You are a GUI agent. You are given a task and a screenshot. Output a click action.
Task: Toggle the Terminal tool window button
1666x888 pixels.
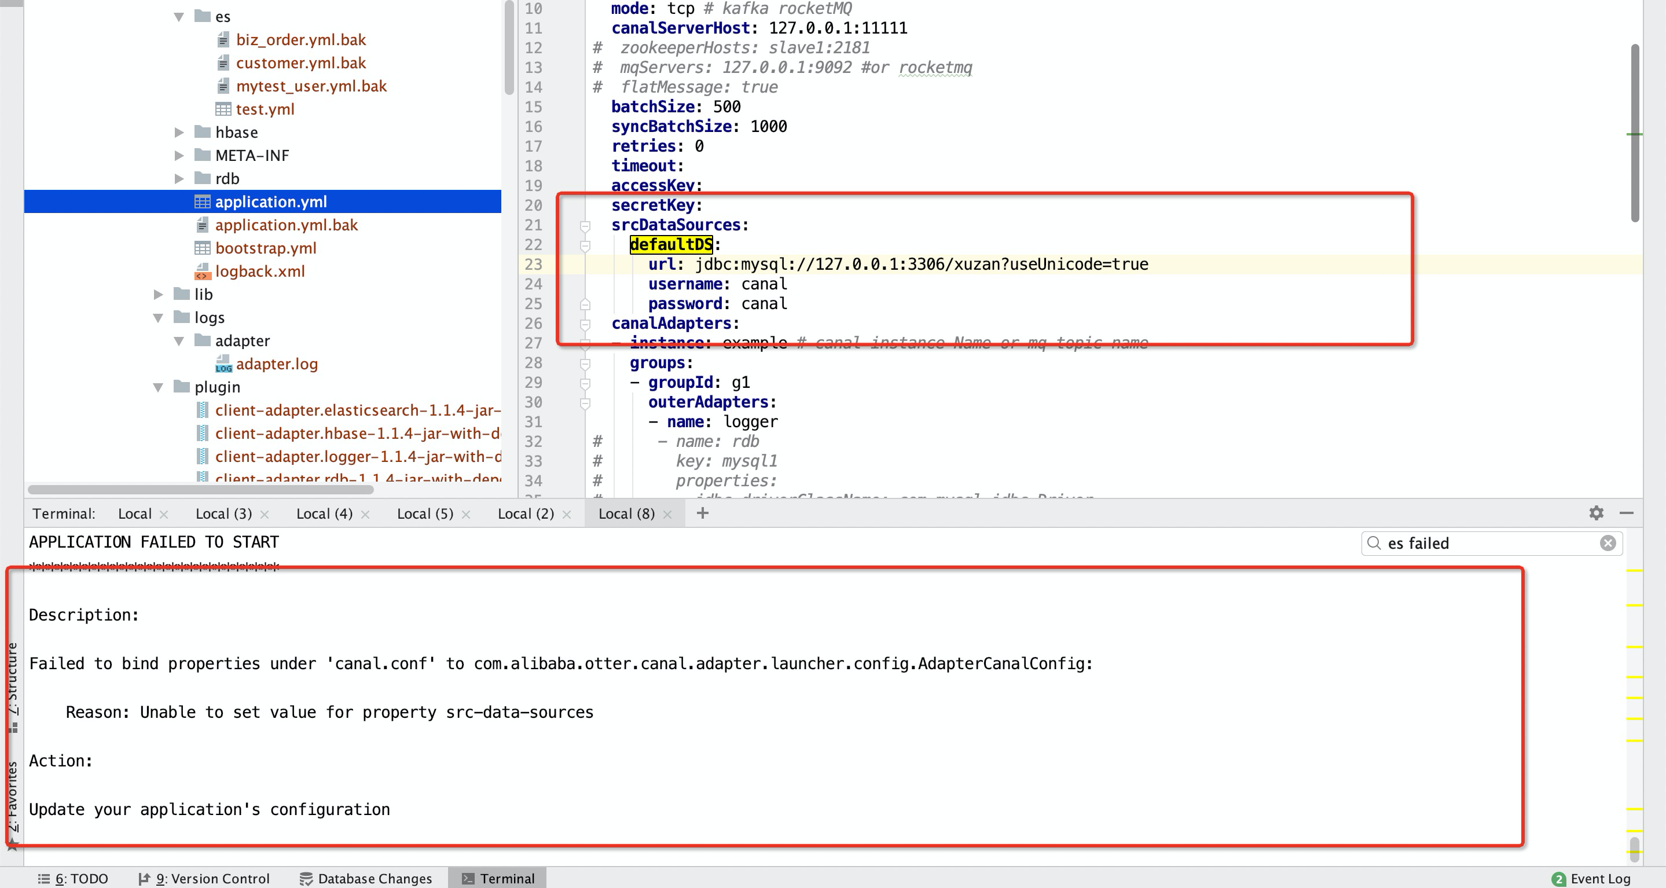point(497,879)
